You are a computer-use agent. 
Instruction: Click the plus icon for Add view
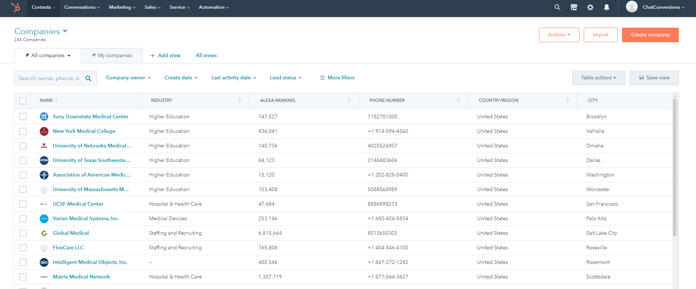point(153,56)
